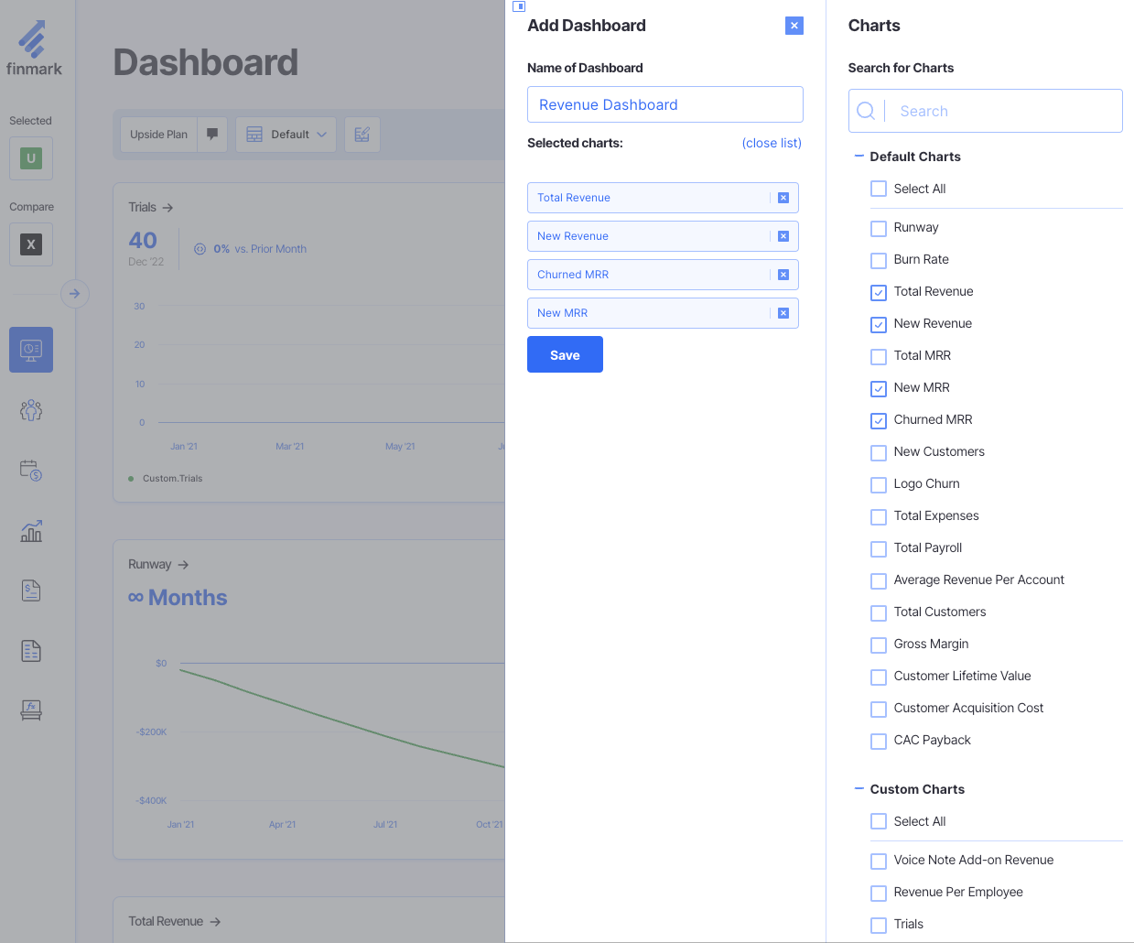The image size is (1134, 943).
Task: Collapse the Default Charts section
Action: [858, 156]
